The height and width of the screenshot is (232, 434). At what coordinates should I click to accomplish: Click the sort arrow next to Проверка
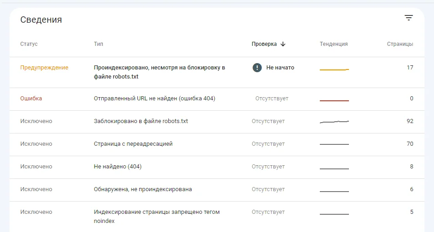coord(283,44)
